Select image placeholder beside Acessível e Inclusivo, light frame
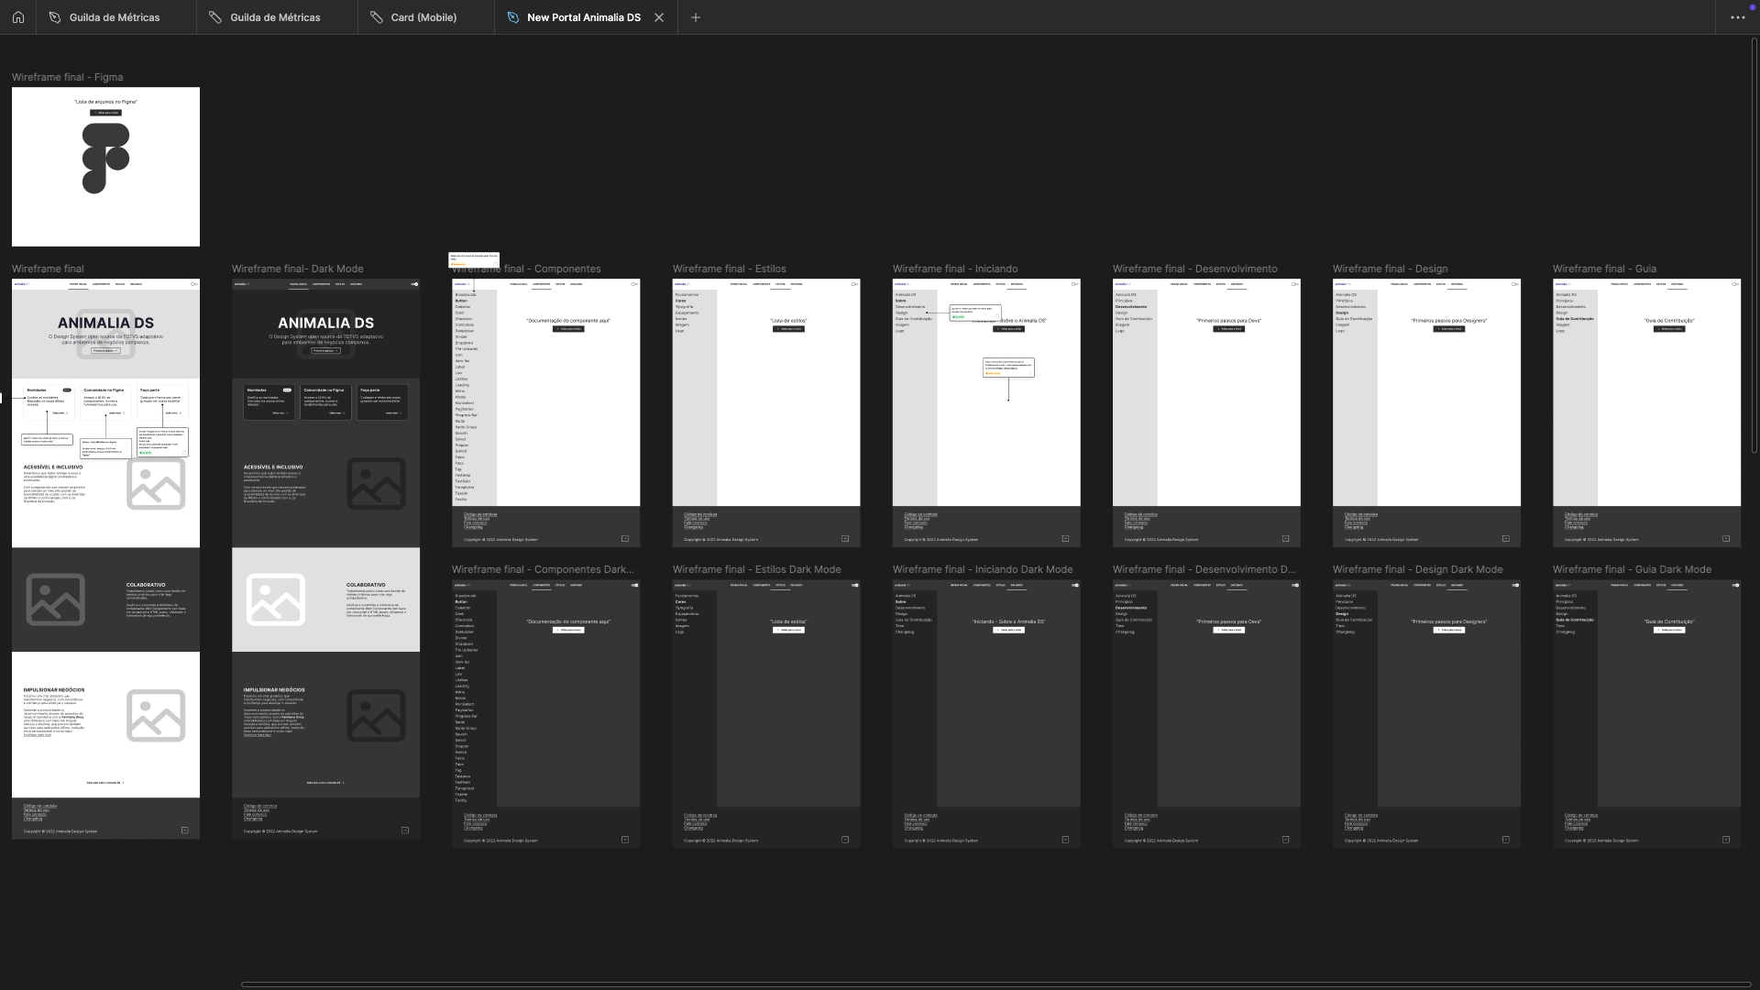1760x990 pixels. tap(156, 484)
